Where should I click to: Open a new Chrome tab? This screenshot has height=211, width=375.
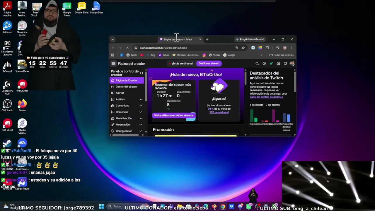pyautogui.click(x=207, y=39)
